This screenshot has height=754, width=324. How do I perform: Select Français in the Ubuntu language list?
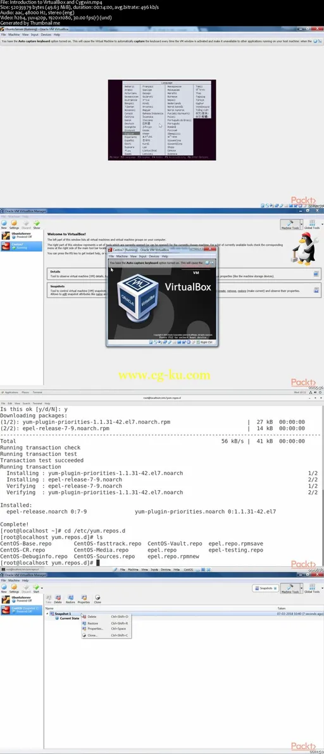point(147,87)
